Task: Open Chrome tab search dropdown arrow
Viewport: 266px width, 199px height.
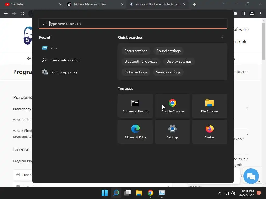Action: tap(224, 4)
